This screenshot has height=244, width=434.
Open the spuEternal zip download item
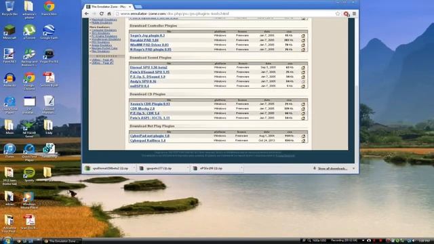(107, 168)
